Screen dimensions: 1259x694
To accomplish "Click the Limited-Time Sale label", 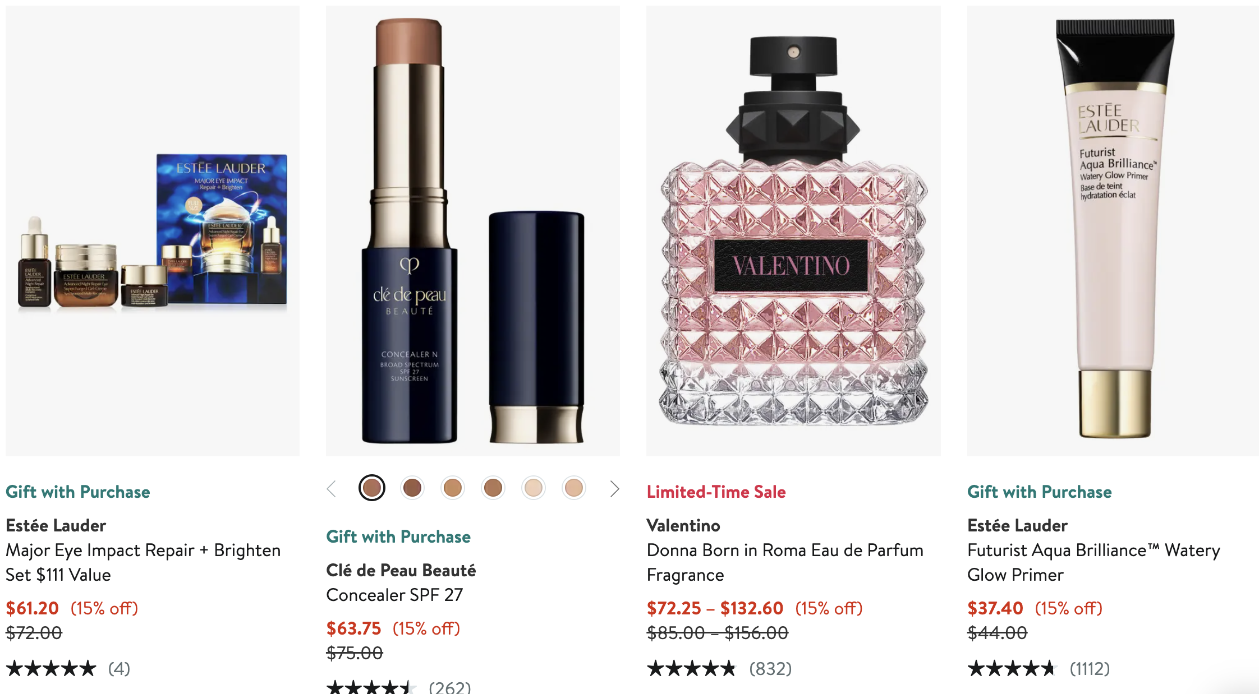I will coord(716,492).
